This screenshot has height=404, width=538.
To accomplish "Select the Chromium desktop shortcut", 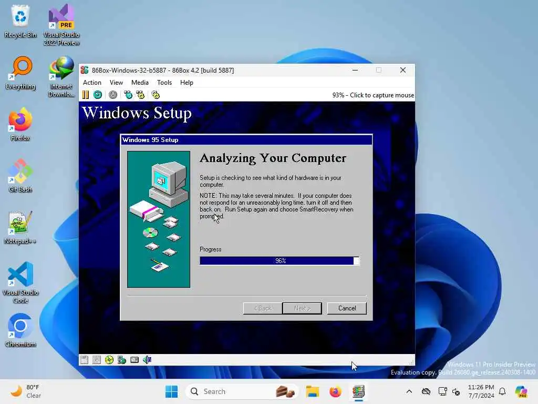I will [x=20, y=331].
